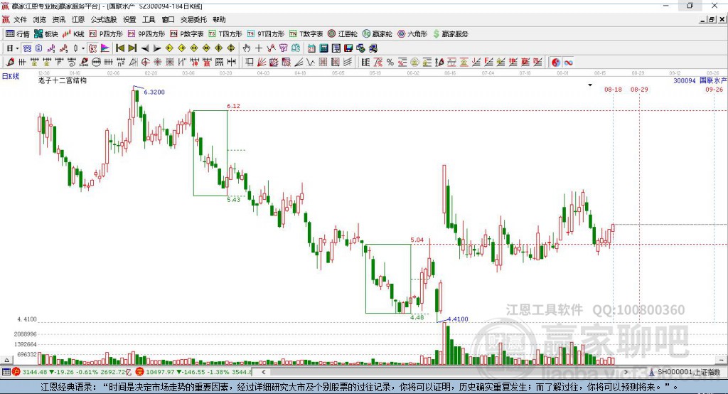Toggle the highlighted butterfly-shaped icon beside 日
The height and width of the screenshot is (394, 728).
pyautogui.click(x=27, y=48)
